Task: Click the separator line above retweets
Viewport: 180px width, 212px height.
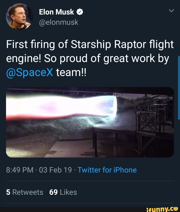Action: point(90,181)
